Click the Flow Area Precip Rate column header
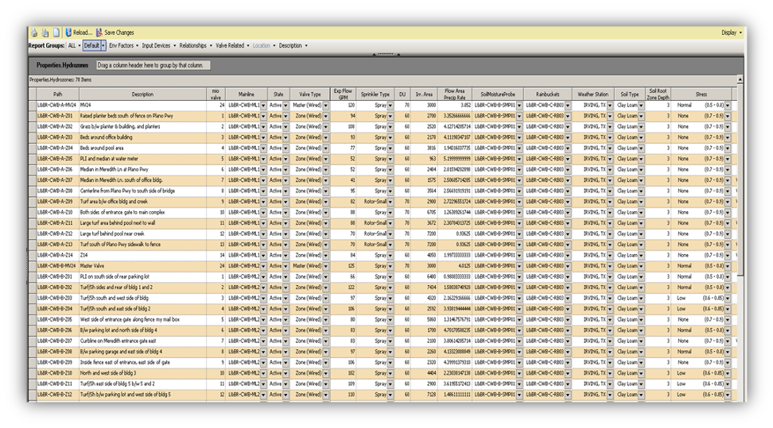Screen dimensions: 773x428 tap(455, 94)
